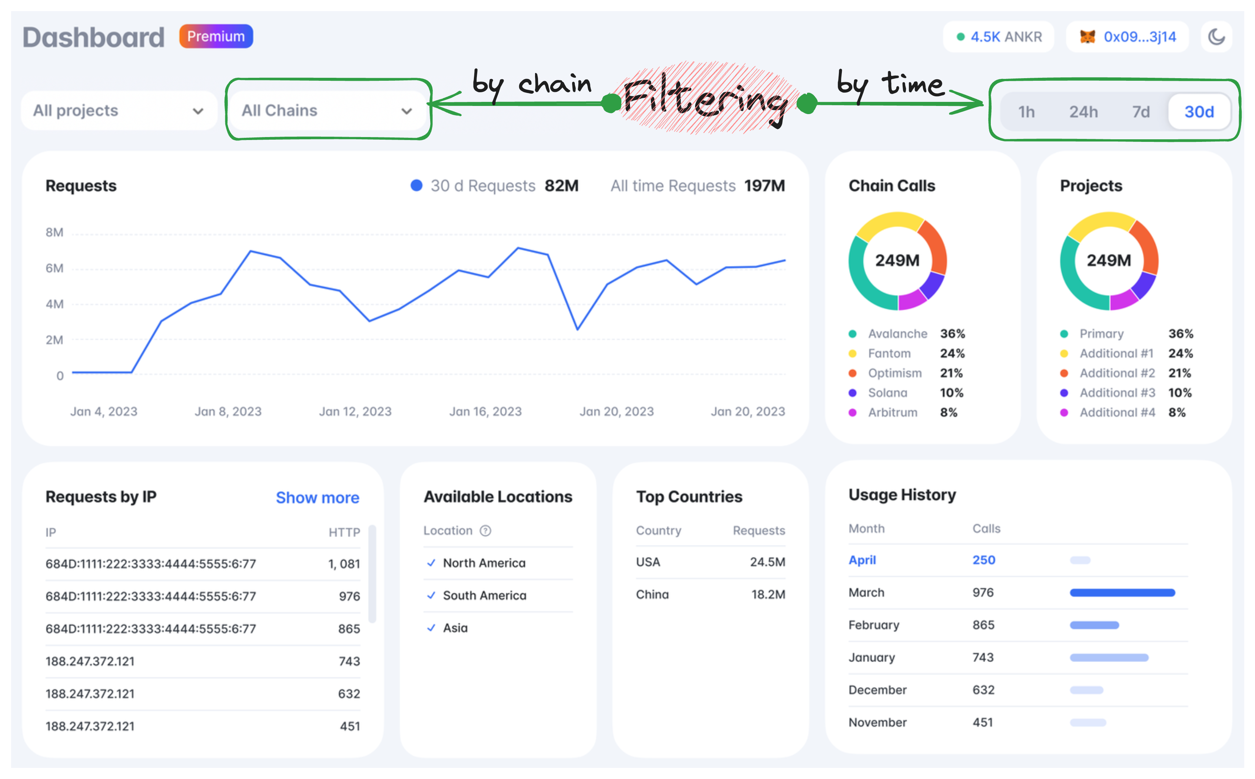Screen dimensions: 1255x779
Task: Click the MetaMask fox wallet icon
Action: tap(1087, 37)
